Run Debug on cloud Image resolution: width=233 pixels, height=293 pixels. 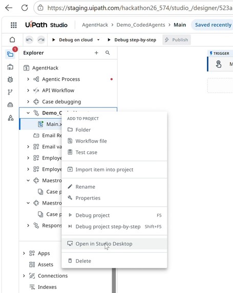point(72,40)
